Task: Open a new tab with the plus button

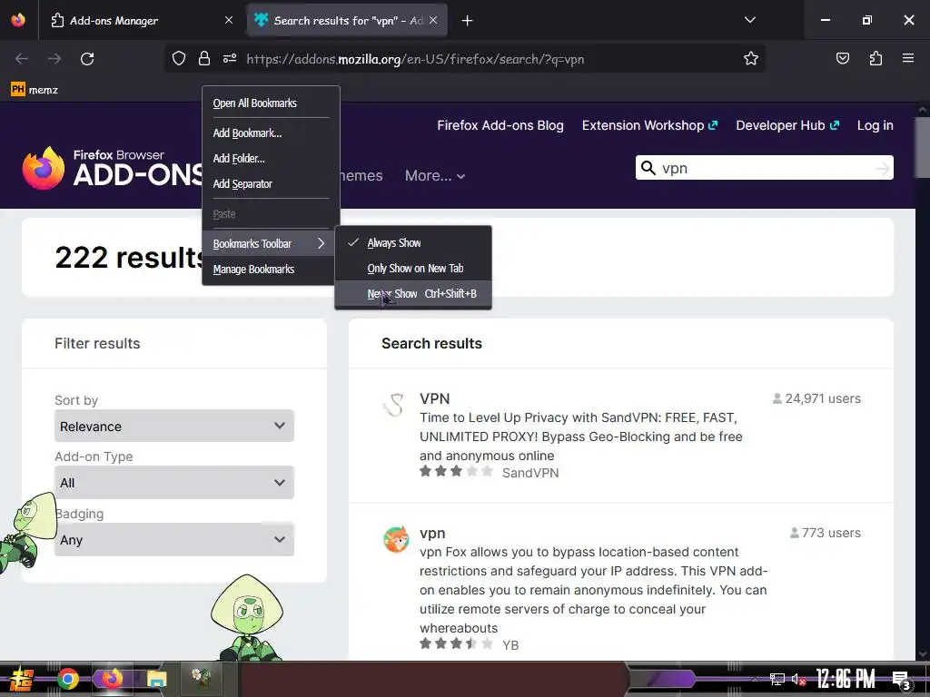Action: [x=468, y=21]
